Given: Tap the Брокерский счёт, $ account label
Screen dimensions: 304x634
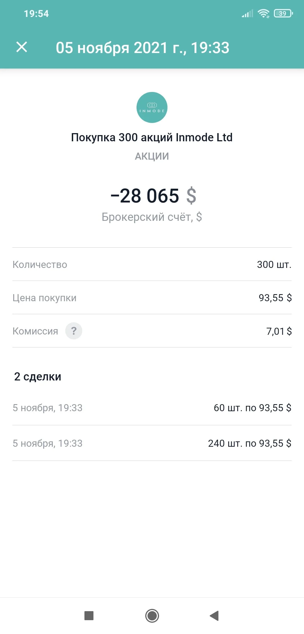Looking at the screenshot, I should tap(152, 217).
